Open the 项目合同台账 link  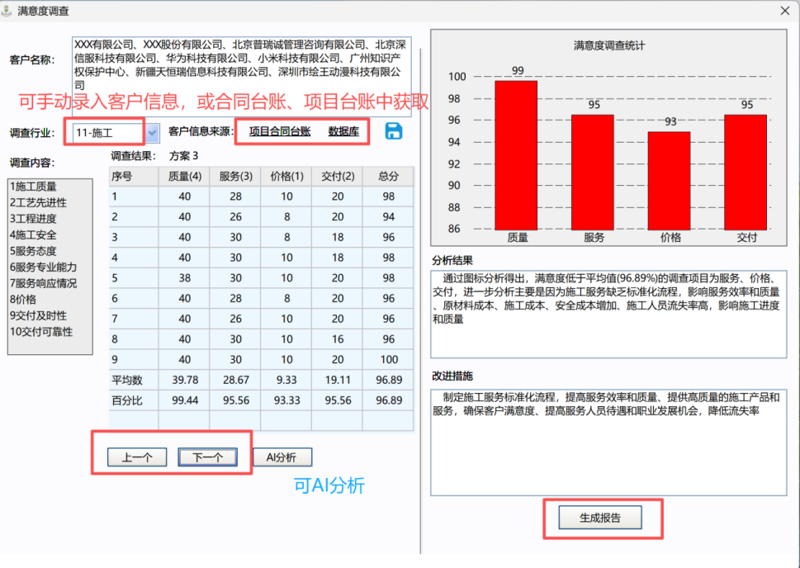(281, 131)
